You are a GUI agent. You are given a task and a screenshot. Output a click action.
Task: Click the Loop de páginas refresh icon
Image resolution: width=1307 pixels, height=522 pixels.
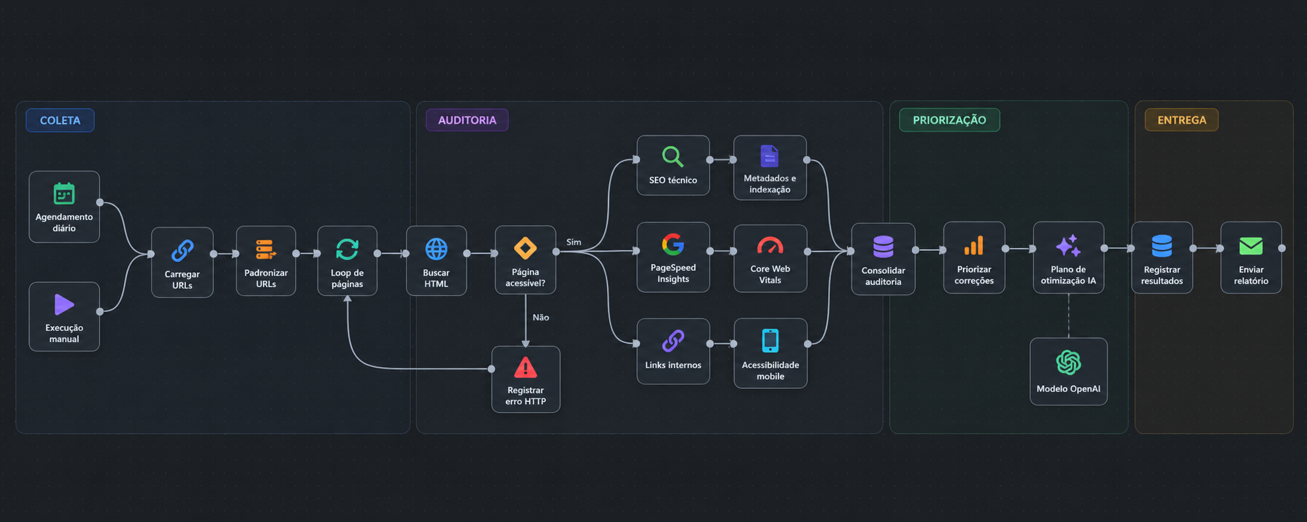point(347,249)
